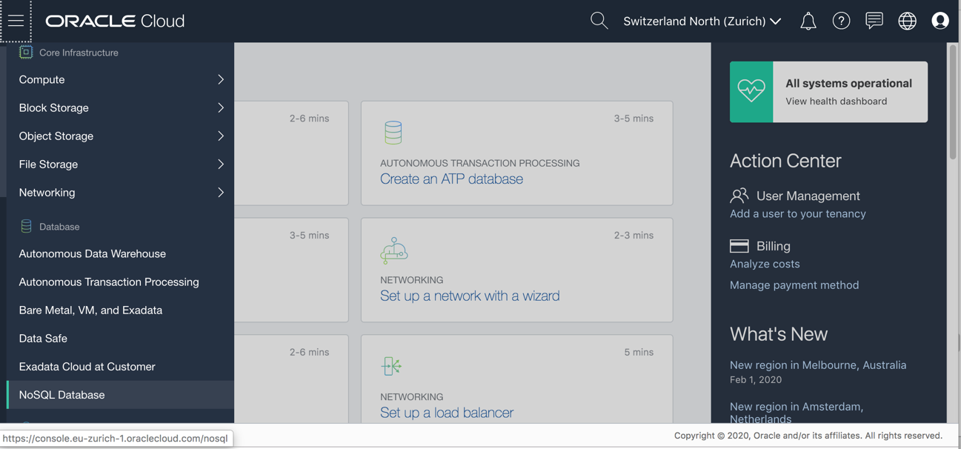Close the hamburger navigation menu

16,21
